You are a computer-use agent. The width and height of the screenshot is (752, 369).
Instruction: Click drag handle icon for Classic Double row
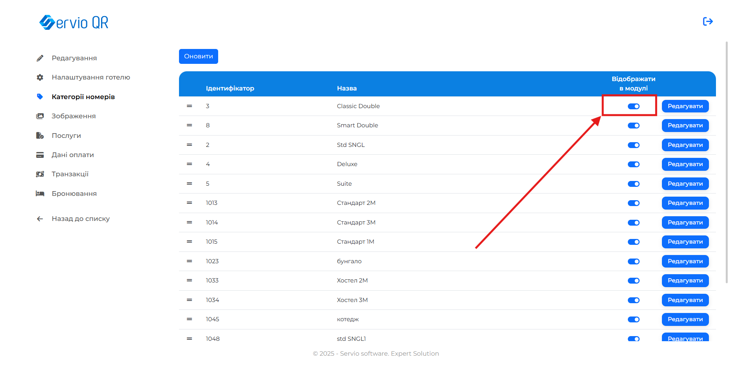190,106
